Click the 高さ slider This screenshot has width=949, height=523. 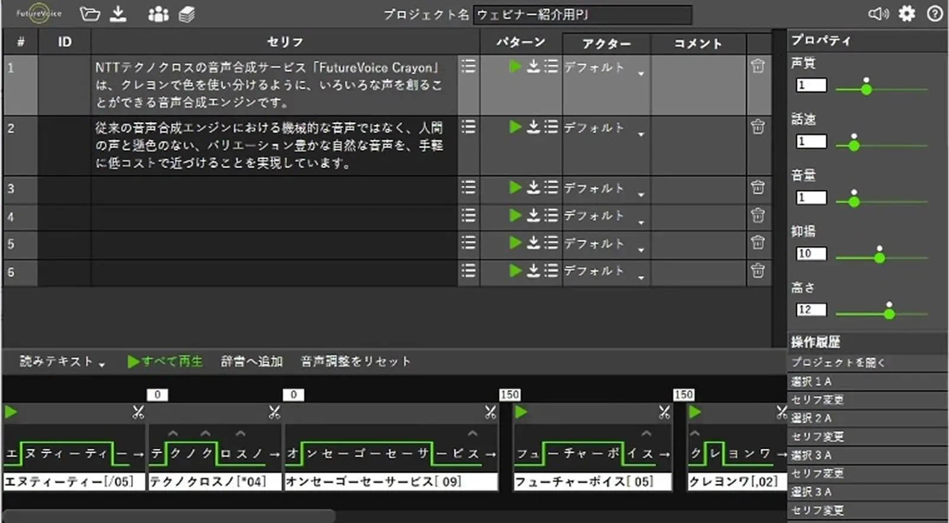pos(881,314)
